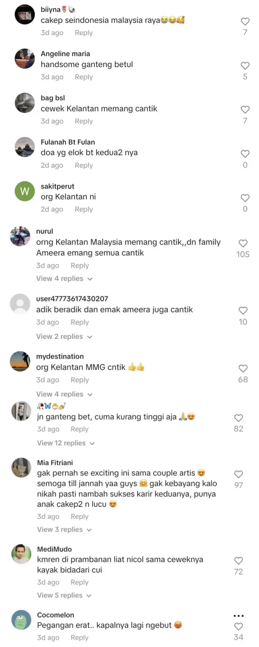Expand View 4 replies under nurul's comment
The width and height of the screenshot is (259, 647).
tap(64, 278)
